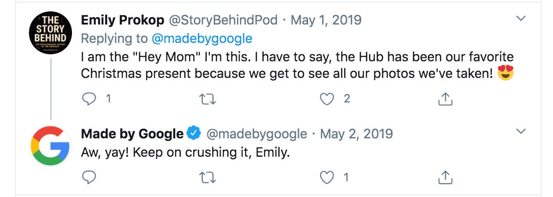Open the Made by Google display name
Image resolution: width=553 pixels, height=197 pixels.
132,134
